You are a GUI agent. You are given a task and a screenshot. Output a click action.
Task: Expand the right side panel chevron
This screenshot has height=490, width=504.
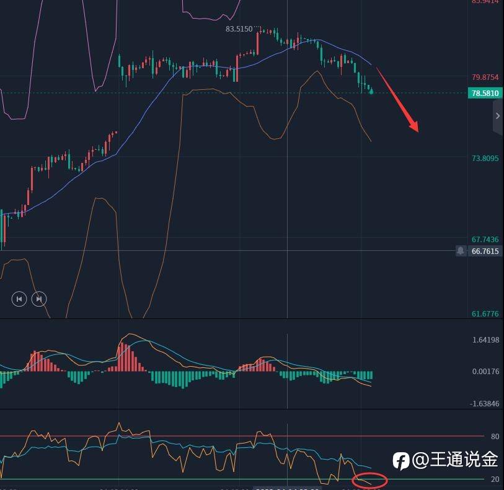[x=498, y=116]
